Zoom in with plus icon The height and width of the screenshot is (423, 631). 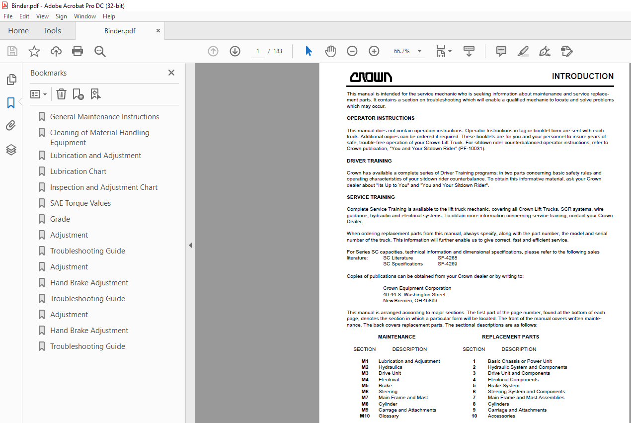[x=374, y=51]
